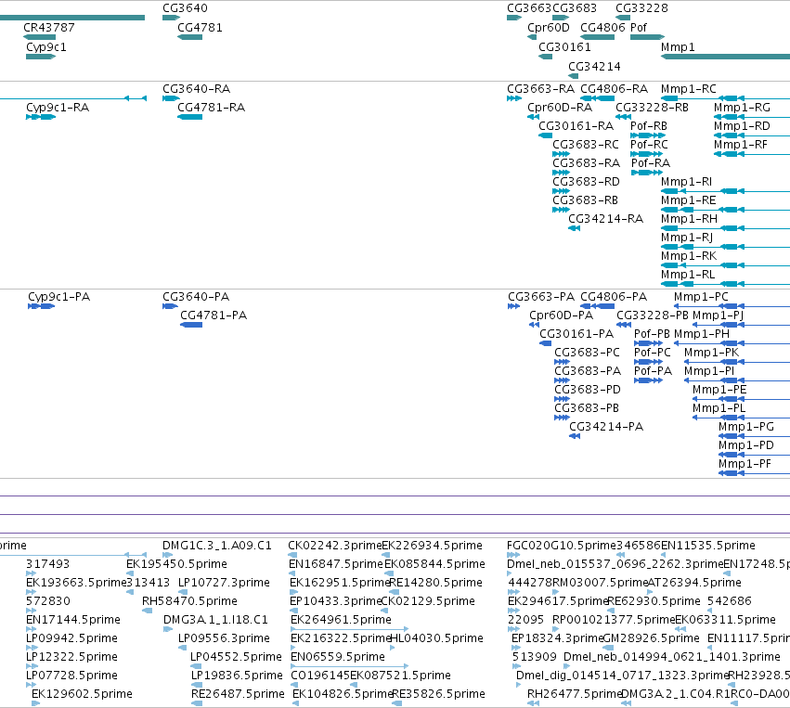Click the RH58470.5prime EST label

(189, 601)
